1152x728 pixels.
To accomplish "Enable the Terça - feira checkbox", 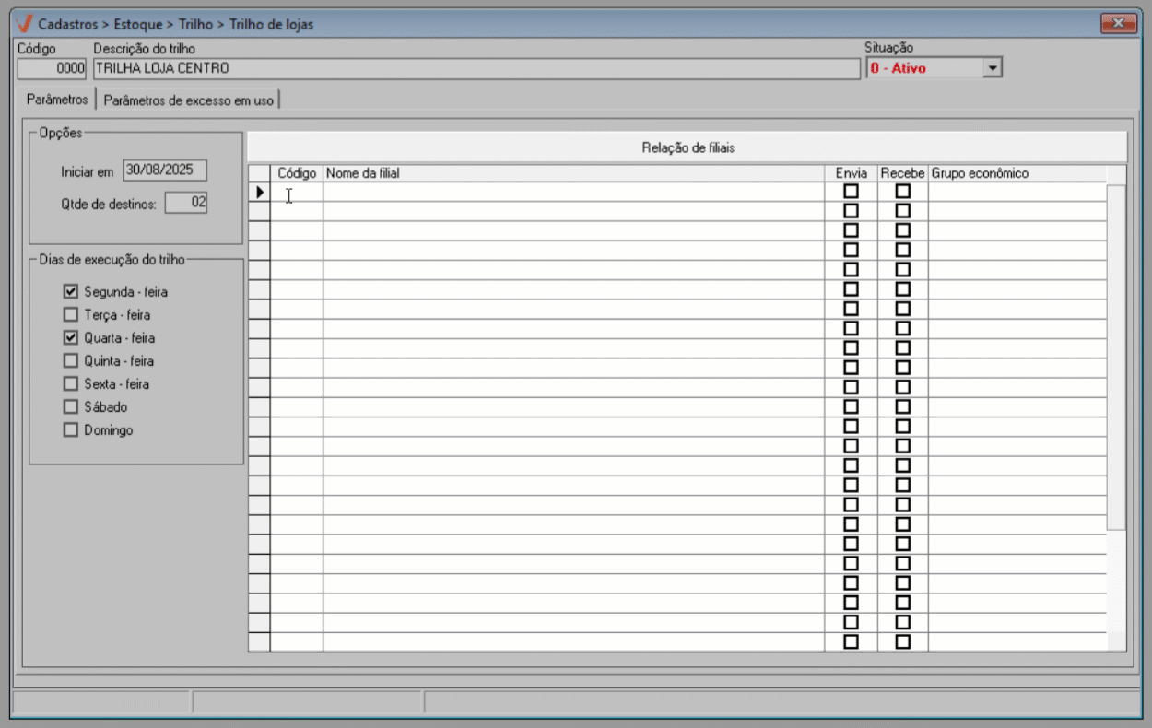I will [71, 314].
